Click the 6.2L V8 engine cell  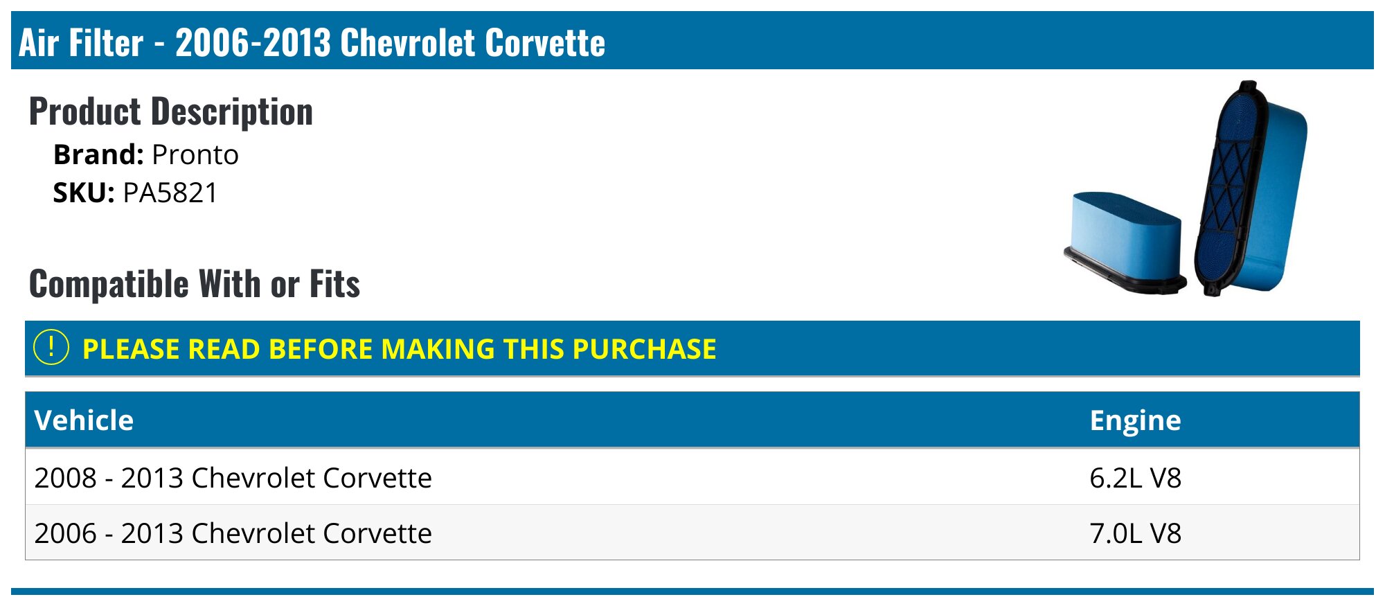pyautogui.click(x=1135, y=478)
